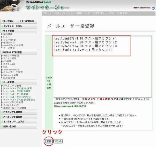The width and height of the screenshot is (156, 147).
Task: Collapse all menus with すべて閉じる
Action: click(28, 21)
